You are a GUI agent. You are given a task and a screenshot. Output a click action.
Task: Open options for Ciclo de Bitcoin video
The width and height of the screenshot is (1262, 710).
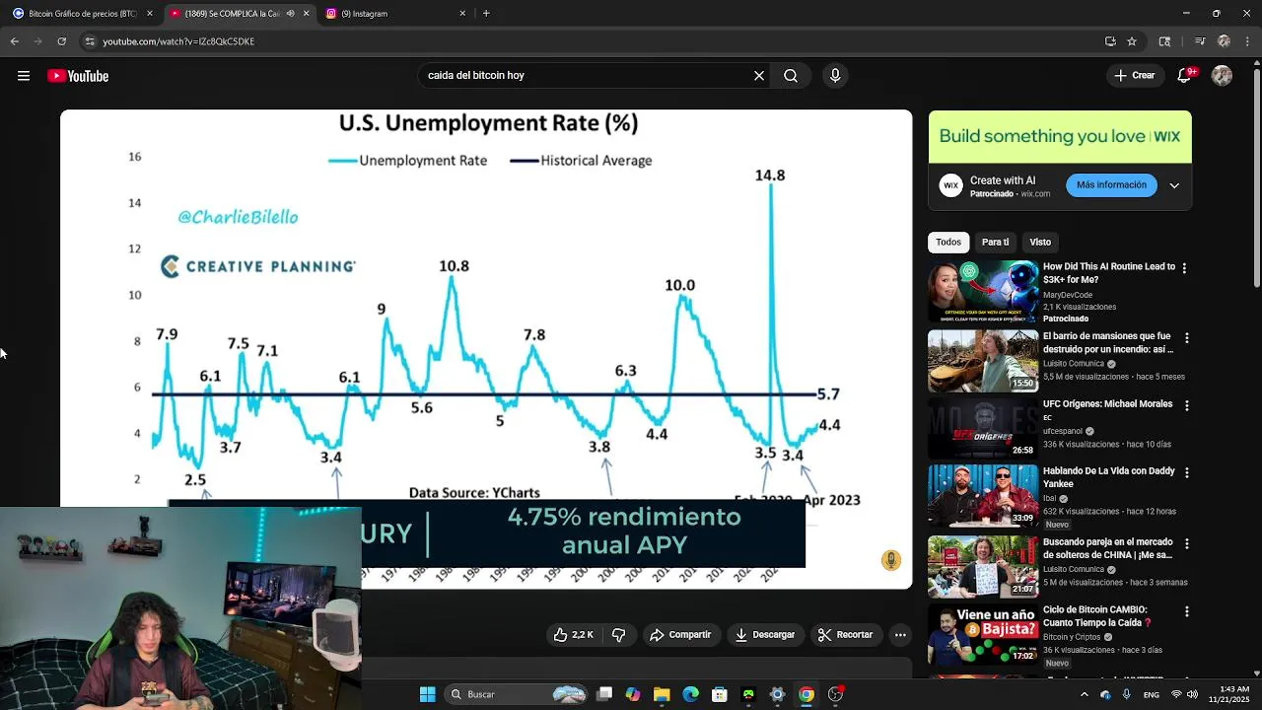tap(1184, 611)
